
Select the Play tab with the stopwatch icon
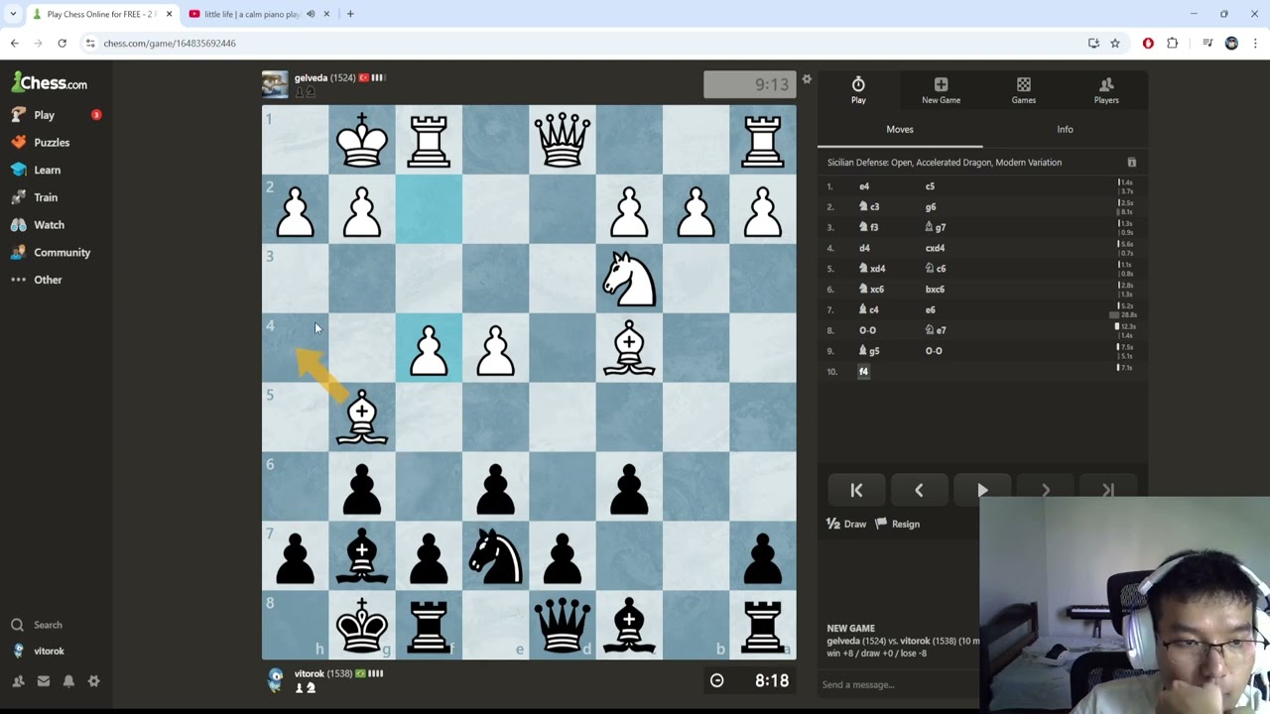tap(858, 90)
